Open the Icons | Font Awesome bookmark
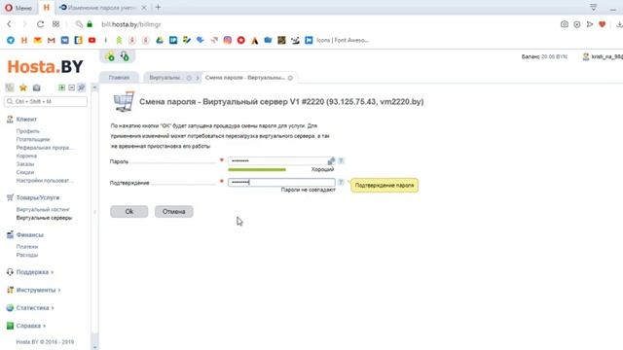Image resolution: width=623 pixels, height=350 pixels. click(338, 40)
